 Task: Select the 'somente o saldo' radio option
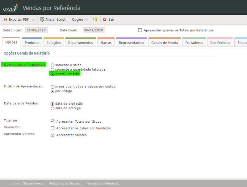tap(52, 65)
